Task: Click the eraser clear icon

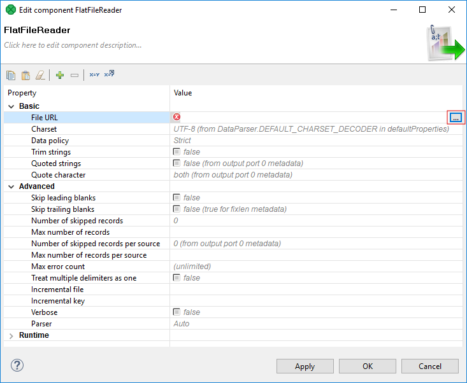Action: [x=41, y=75]
